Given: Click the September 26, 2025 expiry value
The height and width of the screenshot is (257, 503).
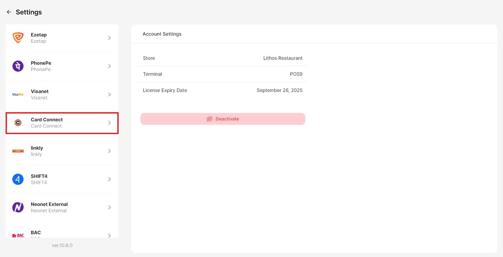Looking at the screenshot, I should (x=280, y=90).
